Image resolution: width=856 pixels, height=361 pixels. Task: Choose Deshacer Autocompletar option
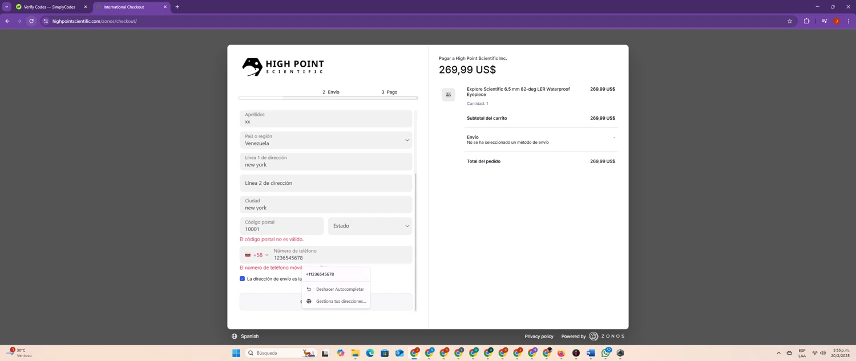coord(336,289)
